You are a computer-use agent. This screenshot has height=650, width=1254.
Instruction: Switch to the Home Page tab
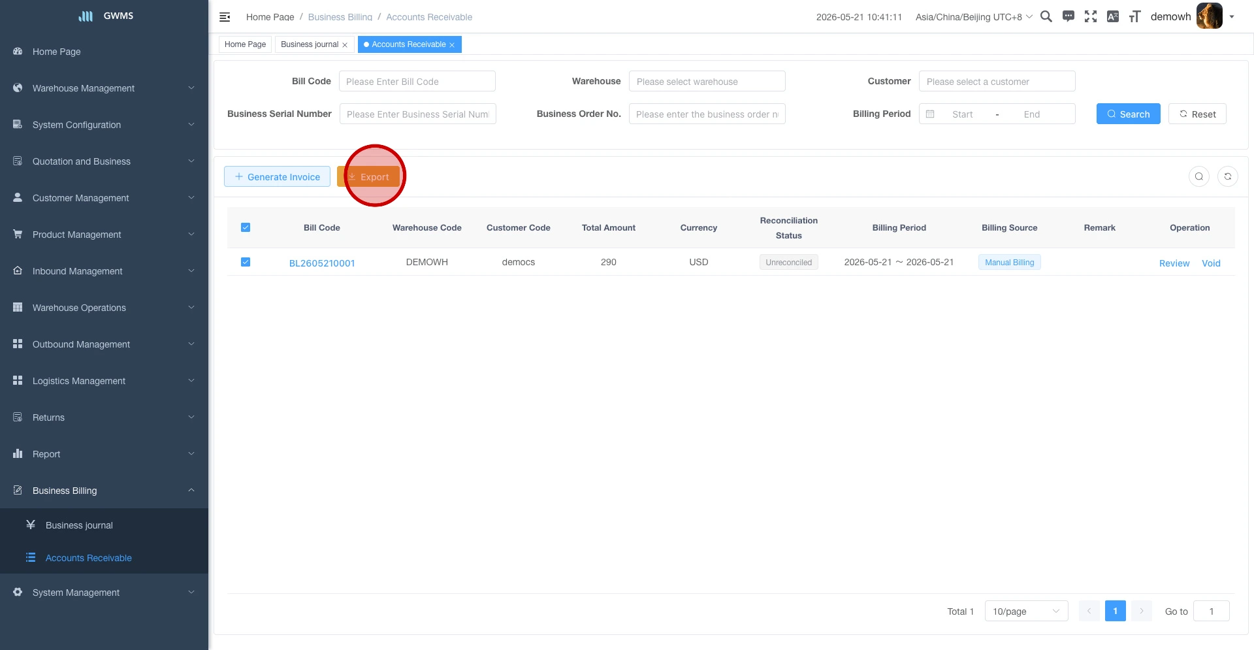pos(245,44)
